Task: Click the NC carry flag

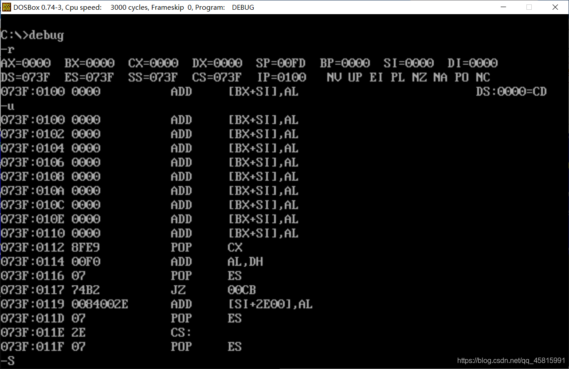Action: 483,77
